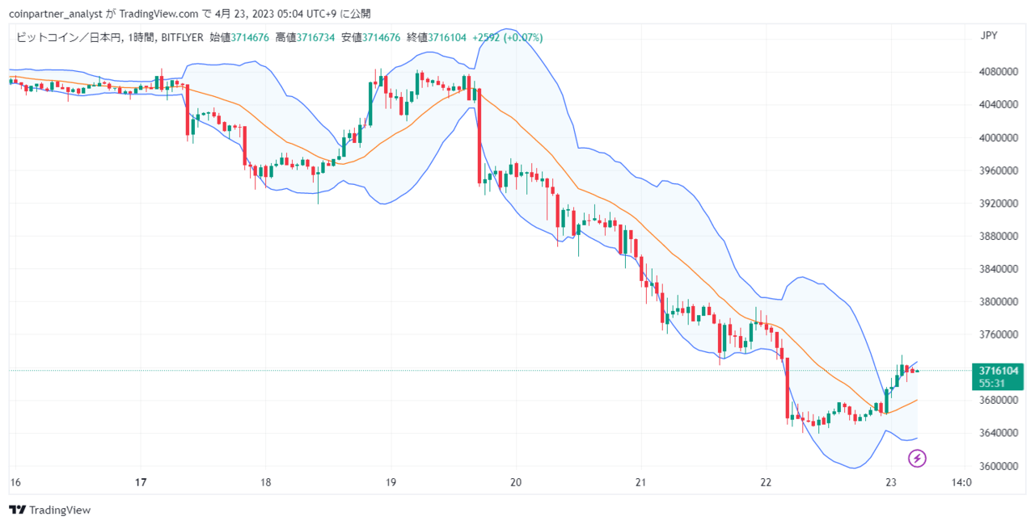Select date 20 on the time axis
1035x525 pixels.
[x=516, y=483]
